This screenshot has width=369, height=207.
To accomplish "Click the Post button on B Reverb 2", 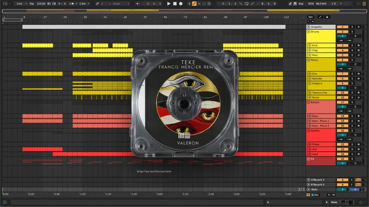I will tap(358, 185).
